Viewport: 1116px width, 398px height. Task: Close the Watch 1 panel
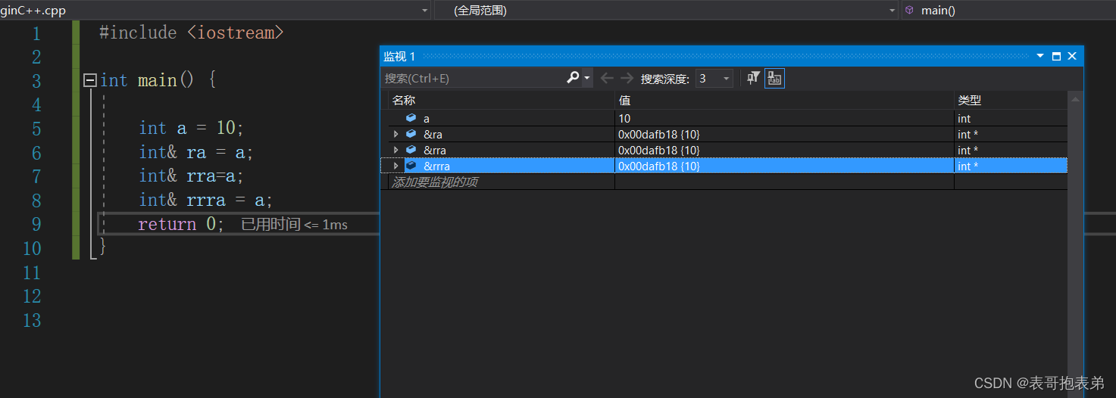tap(1072, 56)
